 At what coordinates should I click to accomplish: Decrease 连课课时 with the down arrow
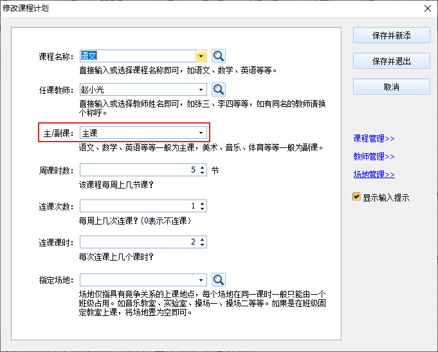point(203,245)
